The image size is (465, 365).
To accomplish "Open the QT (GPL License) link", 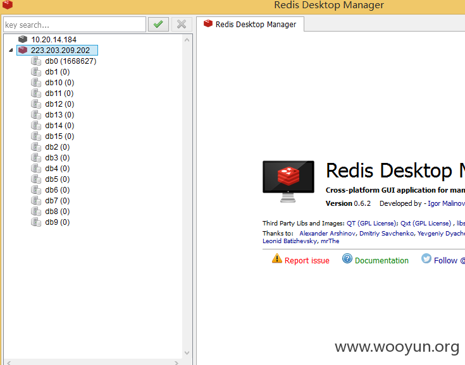I will [371, 223].
